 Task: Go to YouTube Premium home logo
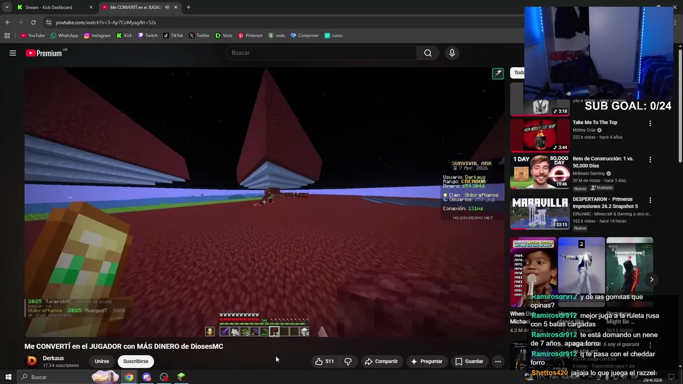click(x=44, y=53)
